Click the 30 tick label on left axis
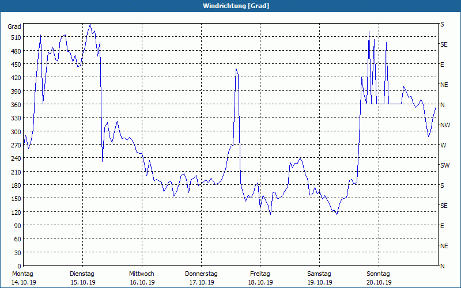 pos(16,253)
